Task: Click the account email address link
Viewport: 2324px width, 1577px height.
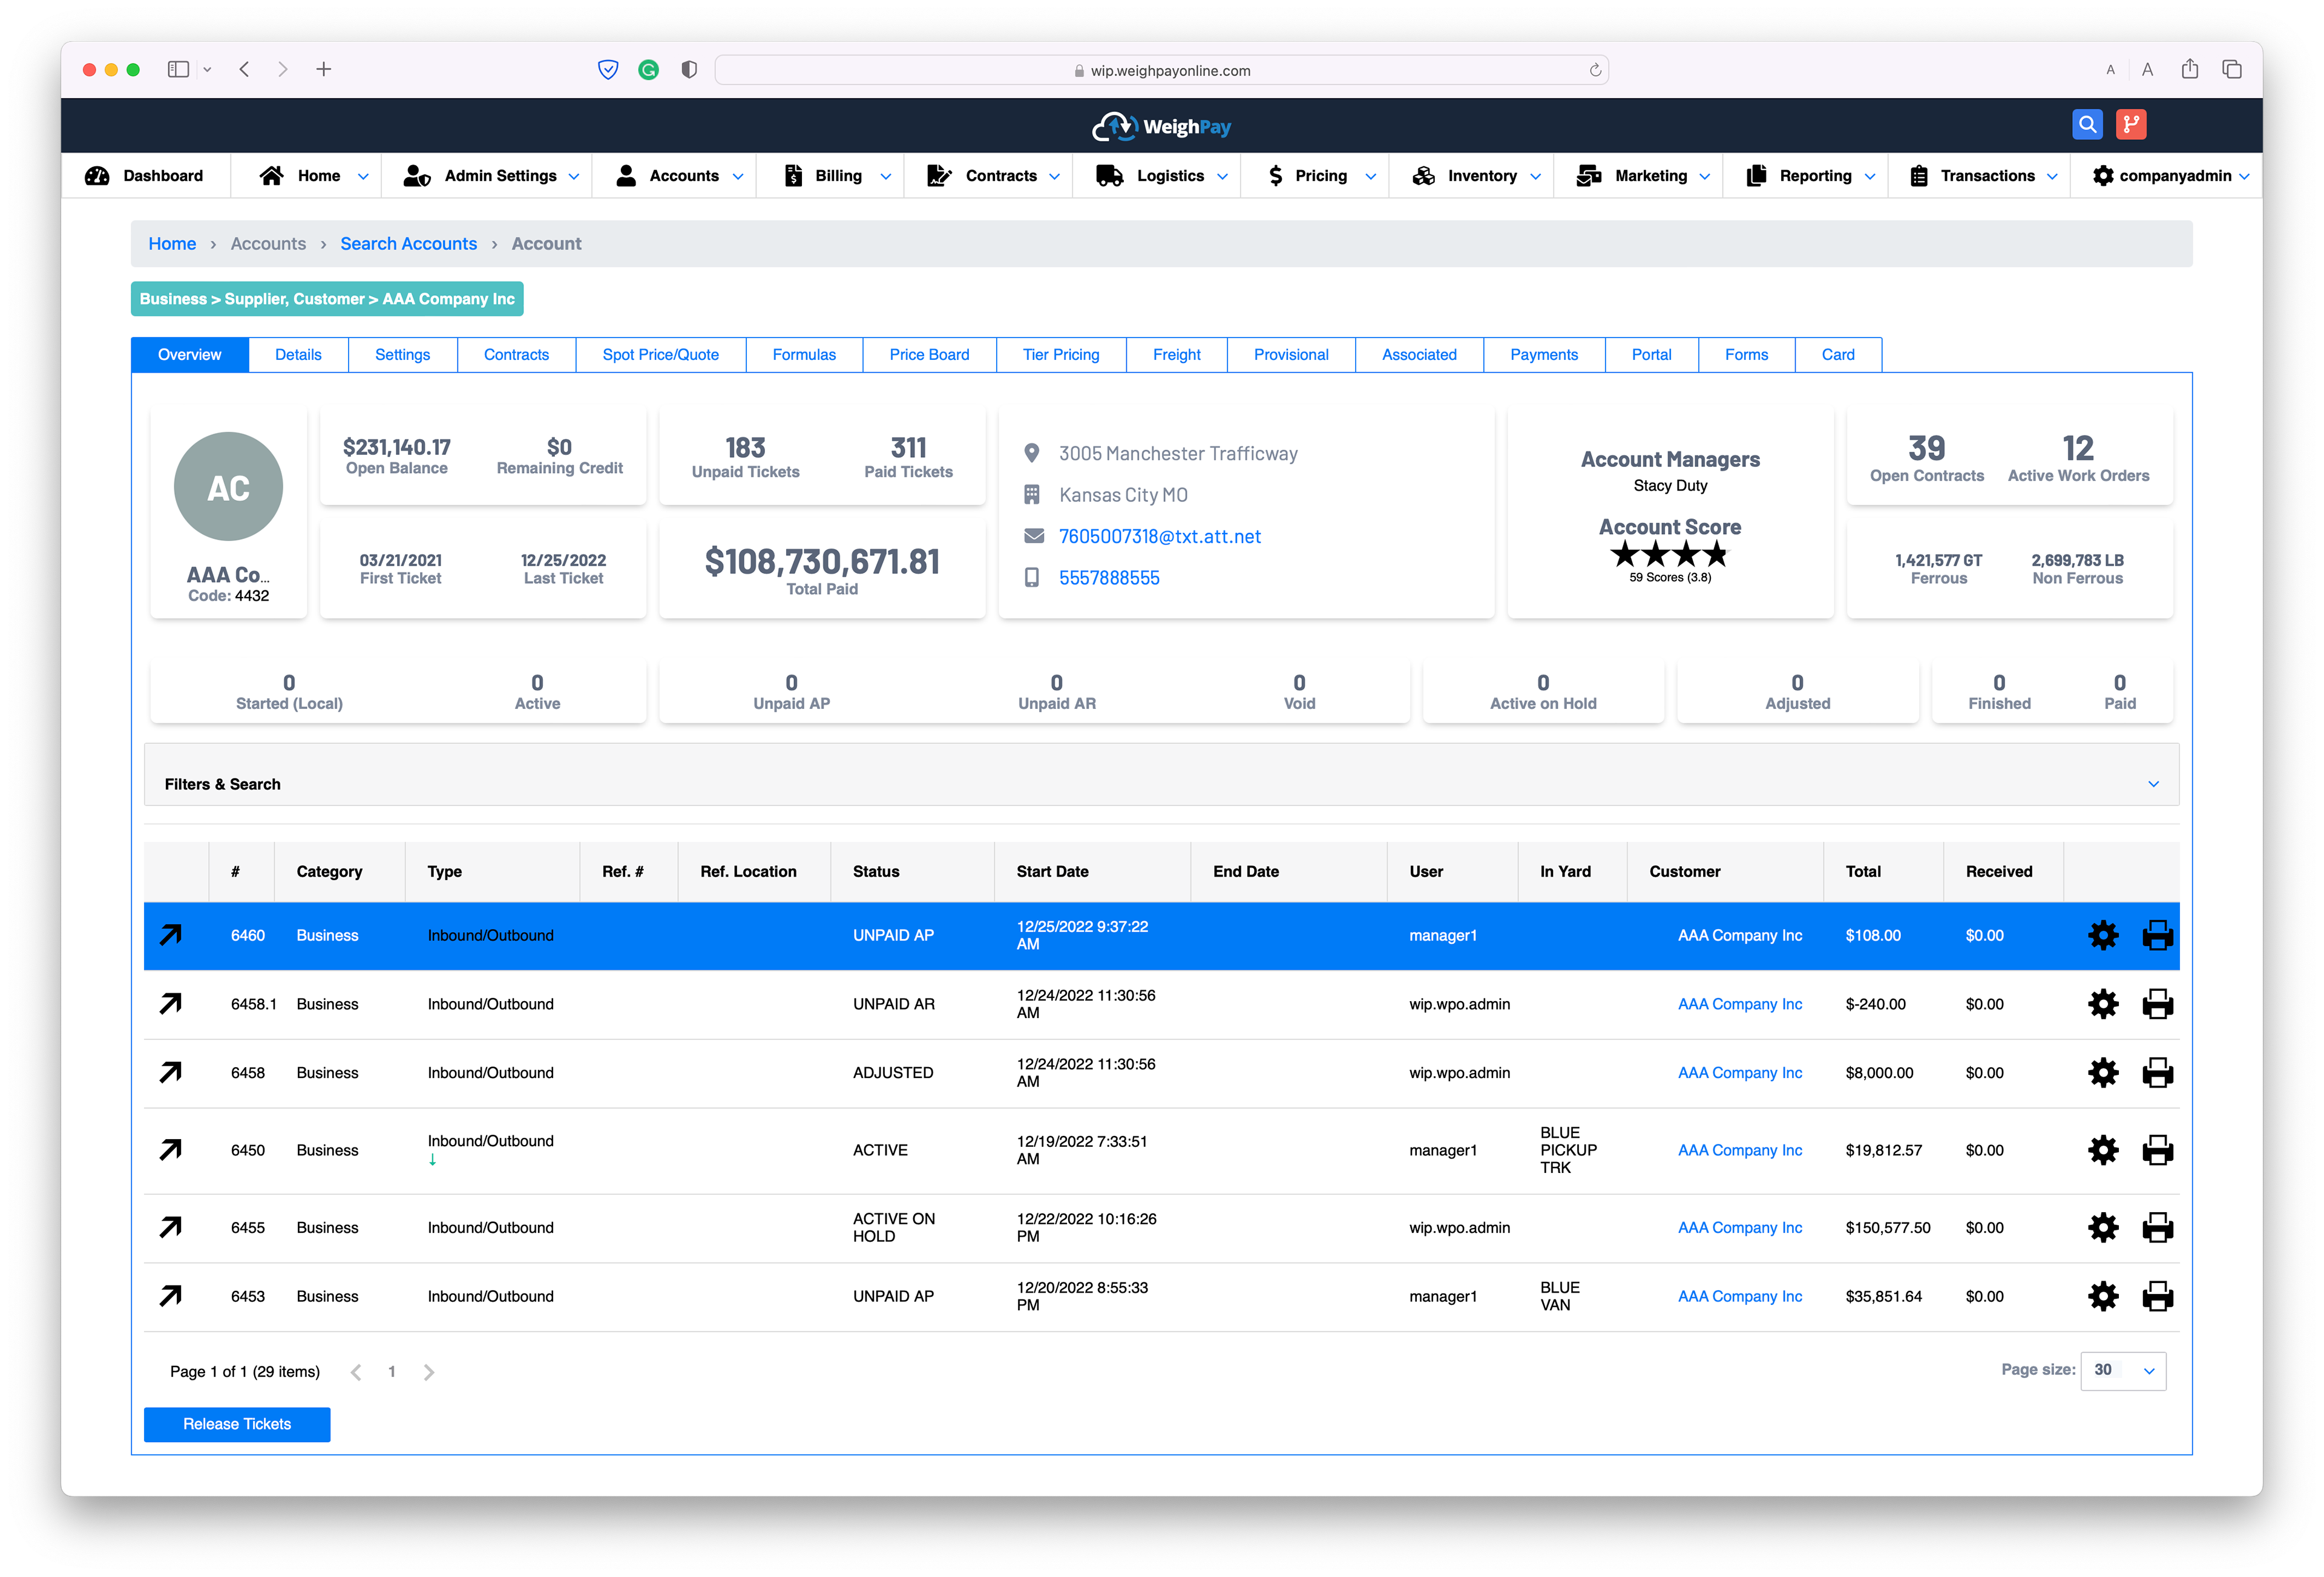Action: (1159, 537)
